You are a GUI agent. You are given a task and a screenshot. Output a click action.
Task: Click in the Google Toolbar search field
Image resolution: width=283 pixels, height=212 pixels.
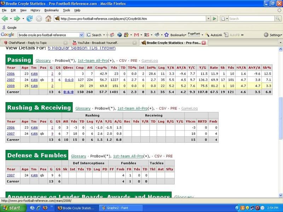click(x=48, y=35)
